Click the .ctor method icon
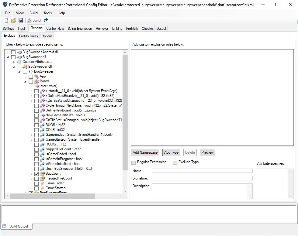The width and height of the screenshot is (298, 236). pos(37,86)
